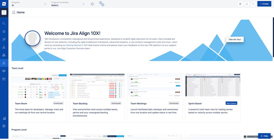Screen dimensions: 274x140
Task: Open the user avatar in sidebar
Action: click(4, 13)
